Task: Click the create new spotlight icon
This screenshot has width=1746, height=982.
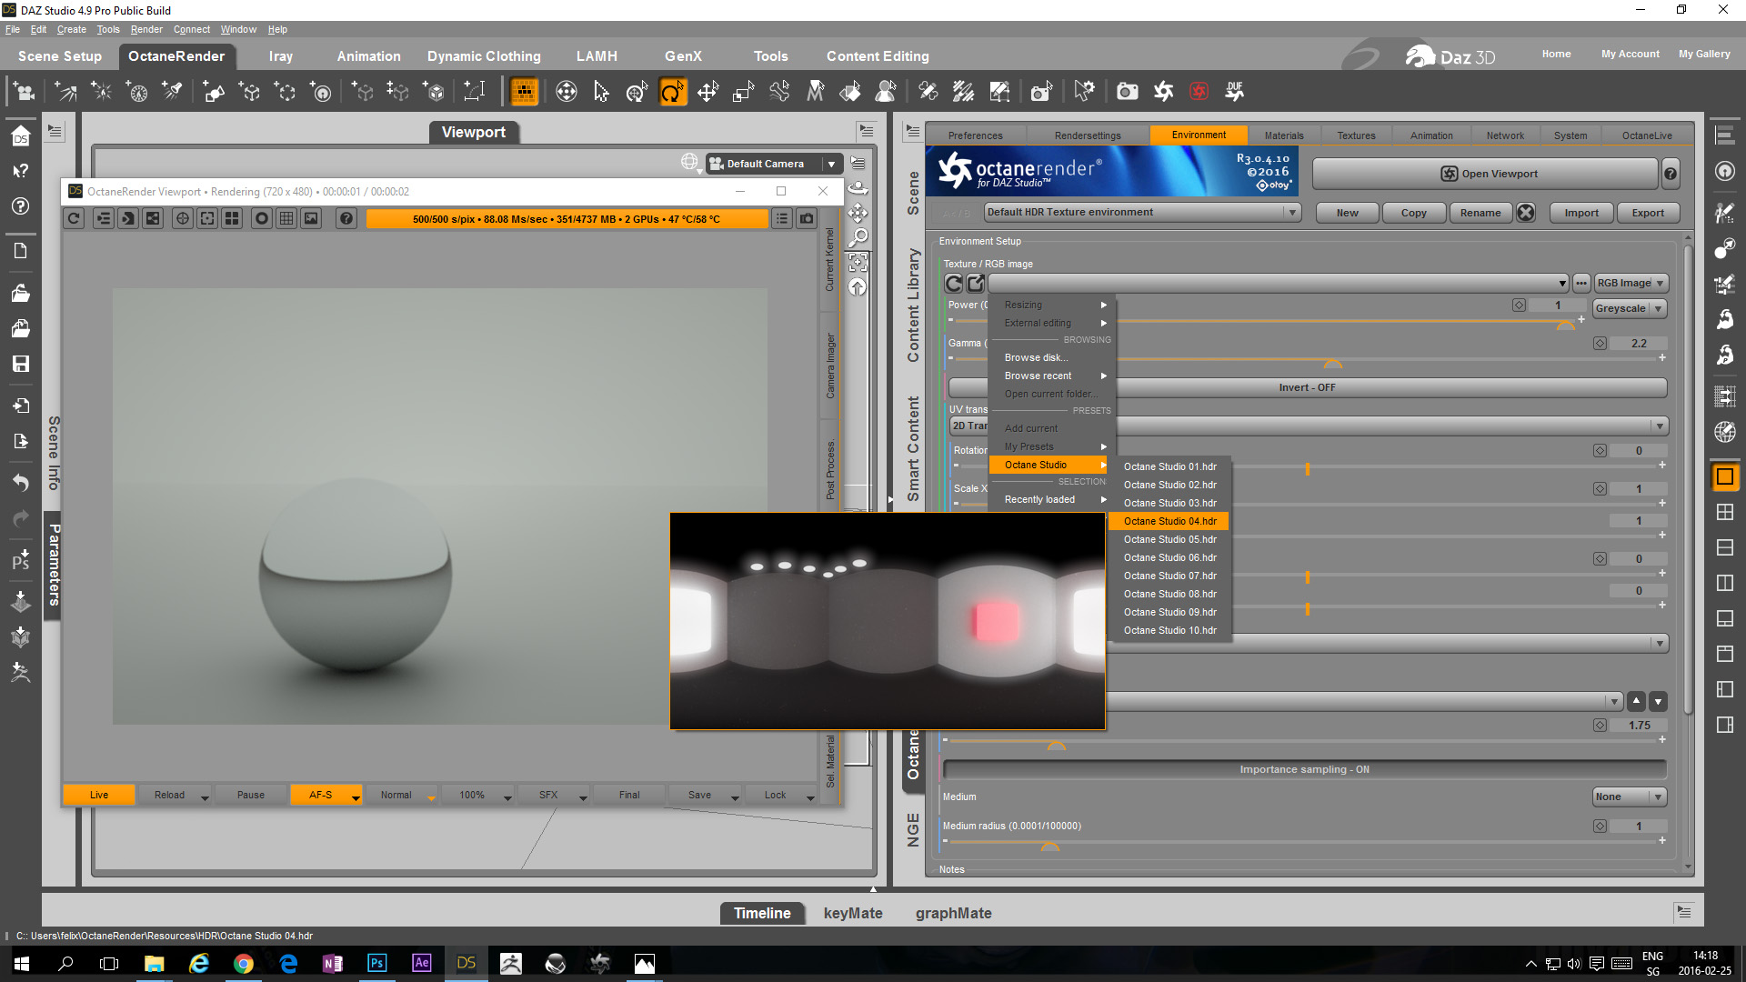Action: pos(172,91)
